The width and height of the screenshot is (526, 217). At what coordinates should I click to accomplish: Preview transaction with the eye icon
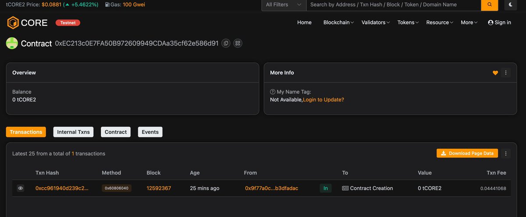click(20, 188)
